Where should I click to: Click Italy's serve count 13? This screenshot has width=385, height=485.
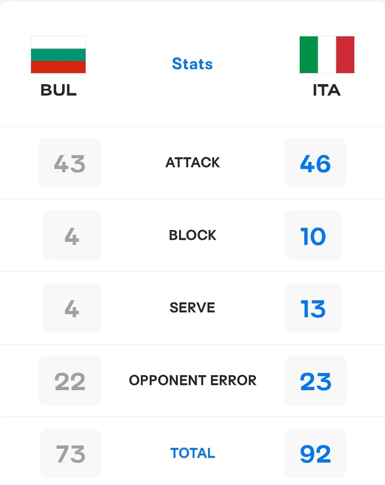[x=313, y=308]
